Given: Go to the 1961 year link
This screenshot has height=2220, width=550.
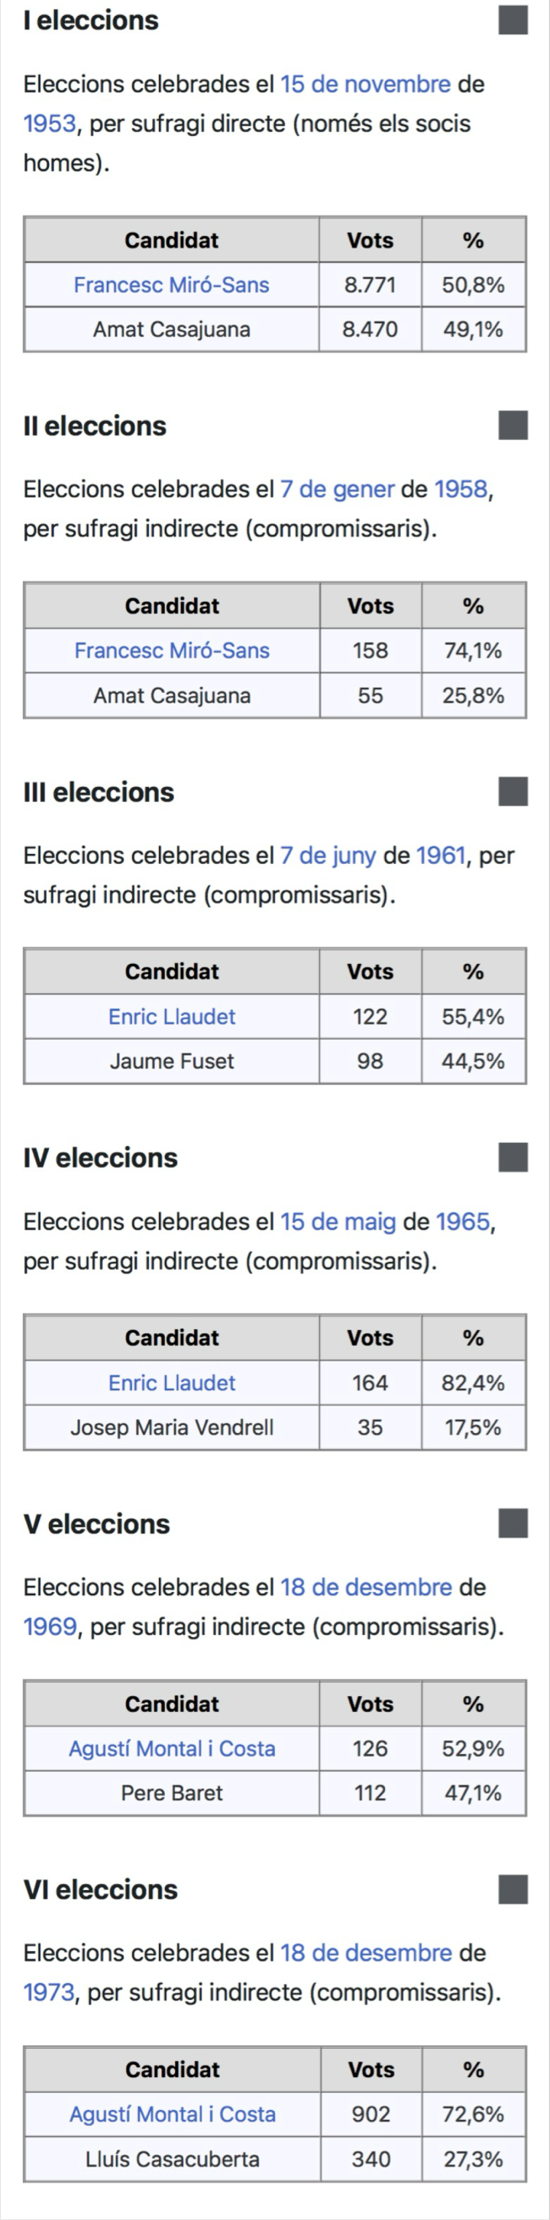Looking at the screenshot, I should pyautogui.click(x=441, y=855).
